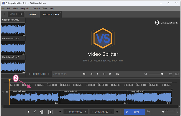
Task: Adjust the player volume slider
Action: point(157,74)
